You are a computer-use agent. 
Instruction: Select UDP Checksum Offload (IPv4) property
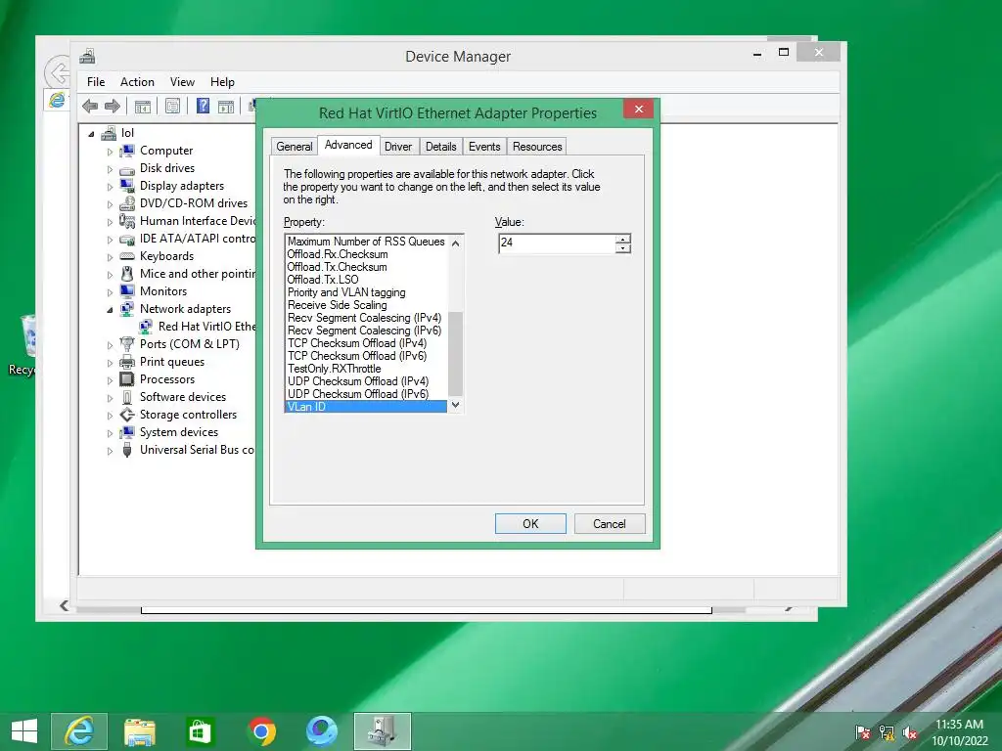tap(358, 381)
